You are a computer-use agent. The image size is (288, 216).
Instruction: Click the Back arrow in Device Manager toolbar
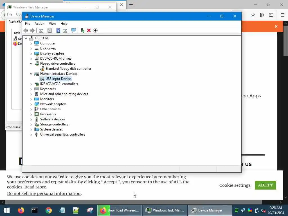(x=26, y=30)
